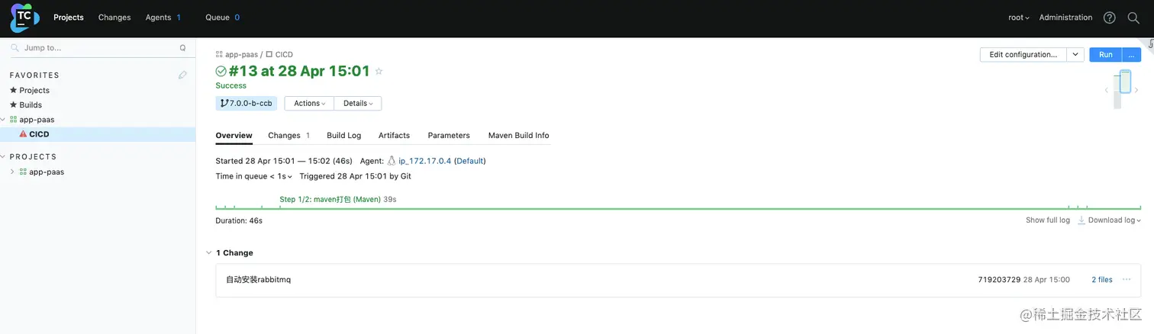Click revision number 719203729
The image size is (1154, 334).
tap(999, 280)
